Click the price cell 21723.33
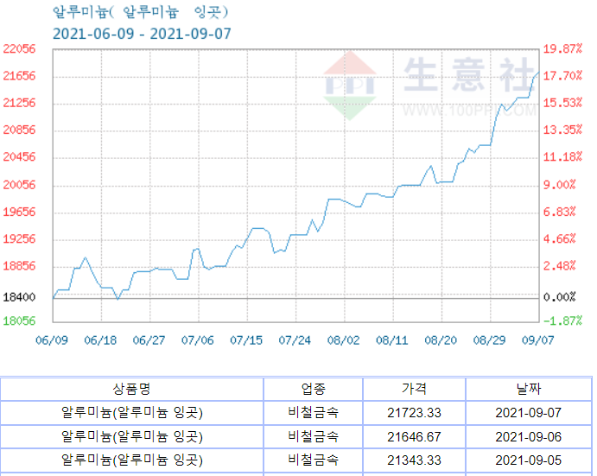Screen dimensions: 597x476 [414, 413]
